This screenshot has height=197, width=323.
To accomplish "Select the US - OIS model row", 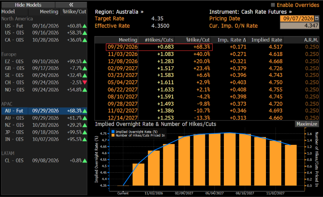I will pyautogui.click(x=44, y=33).
